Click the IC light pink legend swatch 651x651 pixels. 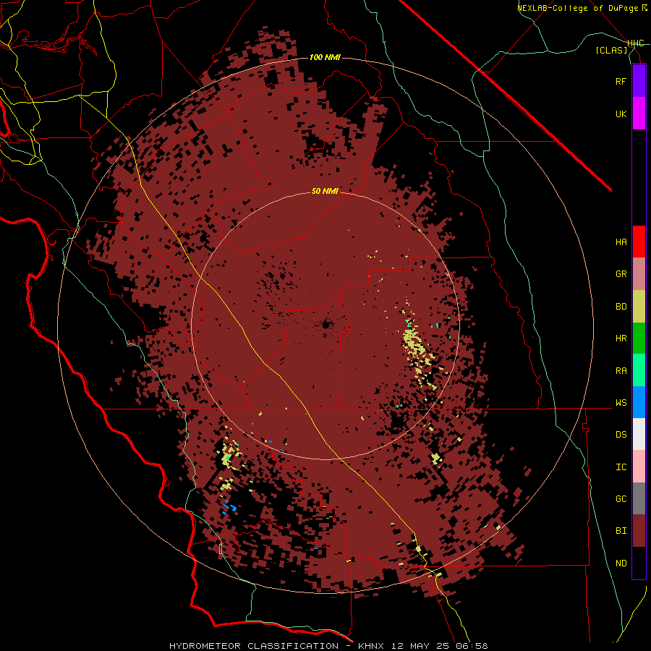(x=639, y=467)
